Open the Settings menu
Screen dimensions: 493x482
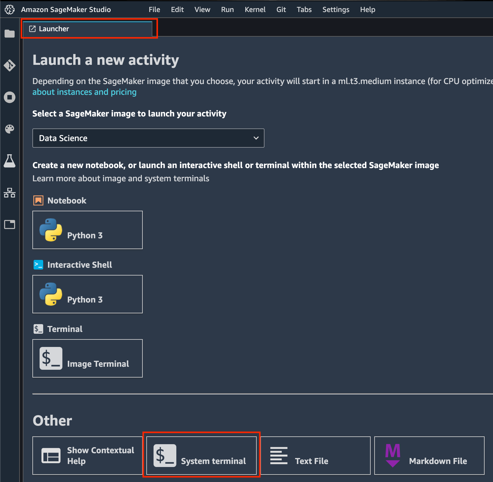click(336, 10)
